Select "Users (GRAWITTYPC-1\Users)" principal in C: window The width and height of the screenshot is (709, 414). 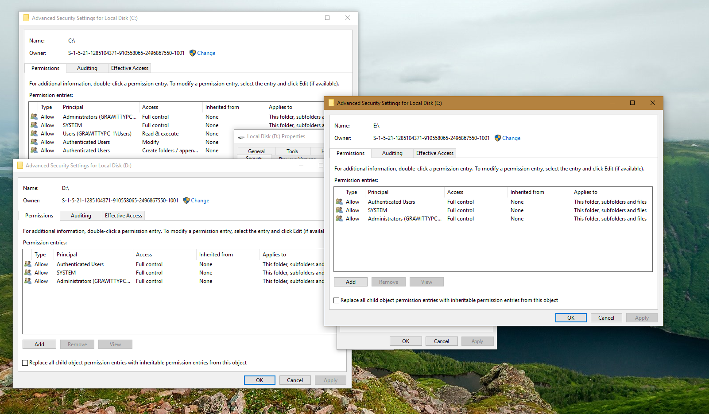(x=97, y=134)
